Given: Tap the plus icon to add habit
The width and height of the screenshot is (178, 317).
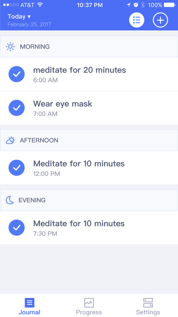Looking at the screenshot, I should 160,20.
